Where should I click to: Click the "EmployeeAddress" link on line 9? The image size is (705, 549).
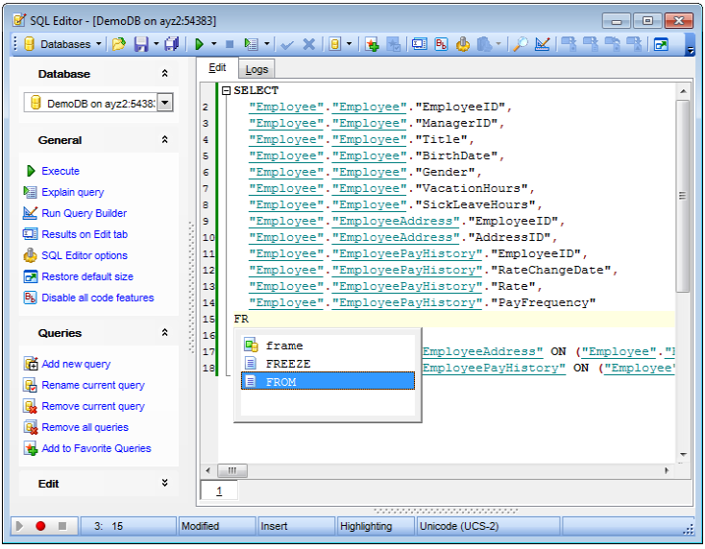(x=396, y=221)
